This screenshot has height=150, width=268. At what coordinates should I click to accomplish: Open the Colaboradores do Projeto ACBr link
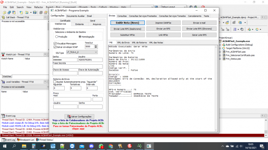click(x=78, y=120)
